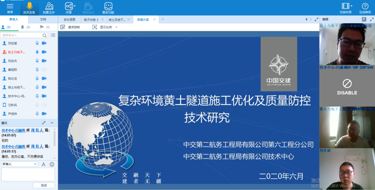
Task: Click the 我要主讲 presenter icon
Action: [x=49, y=6]
